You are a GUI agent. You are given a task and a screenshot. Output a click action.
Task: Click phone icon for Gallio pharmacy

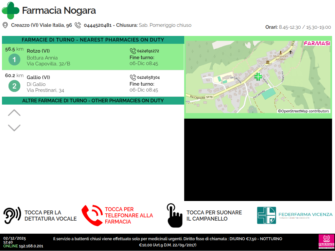point(133,77)
